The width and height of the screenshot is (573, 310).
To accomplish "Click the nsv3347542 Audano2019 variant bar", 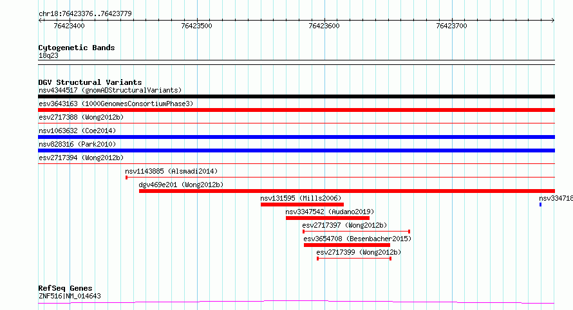I will click(x=328, y=218).
